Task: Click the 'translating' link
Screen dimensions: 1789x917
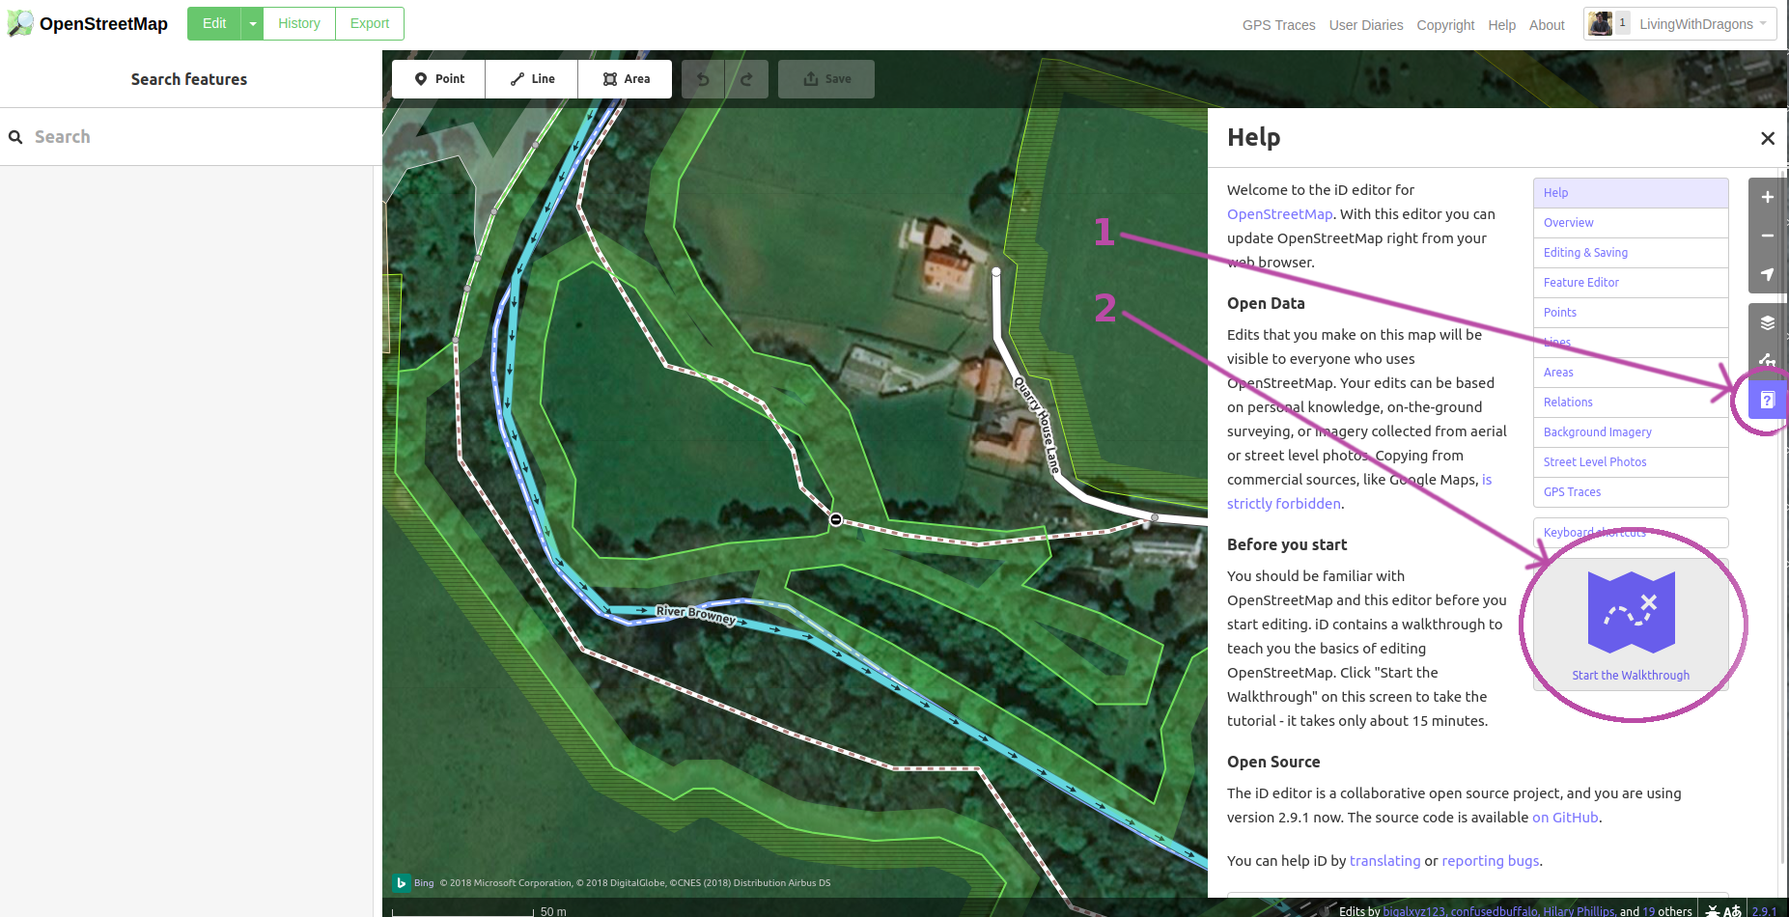Action: [x=1384, y=861]
